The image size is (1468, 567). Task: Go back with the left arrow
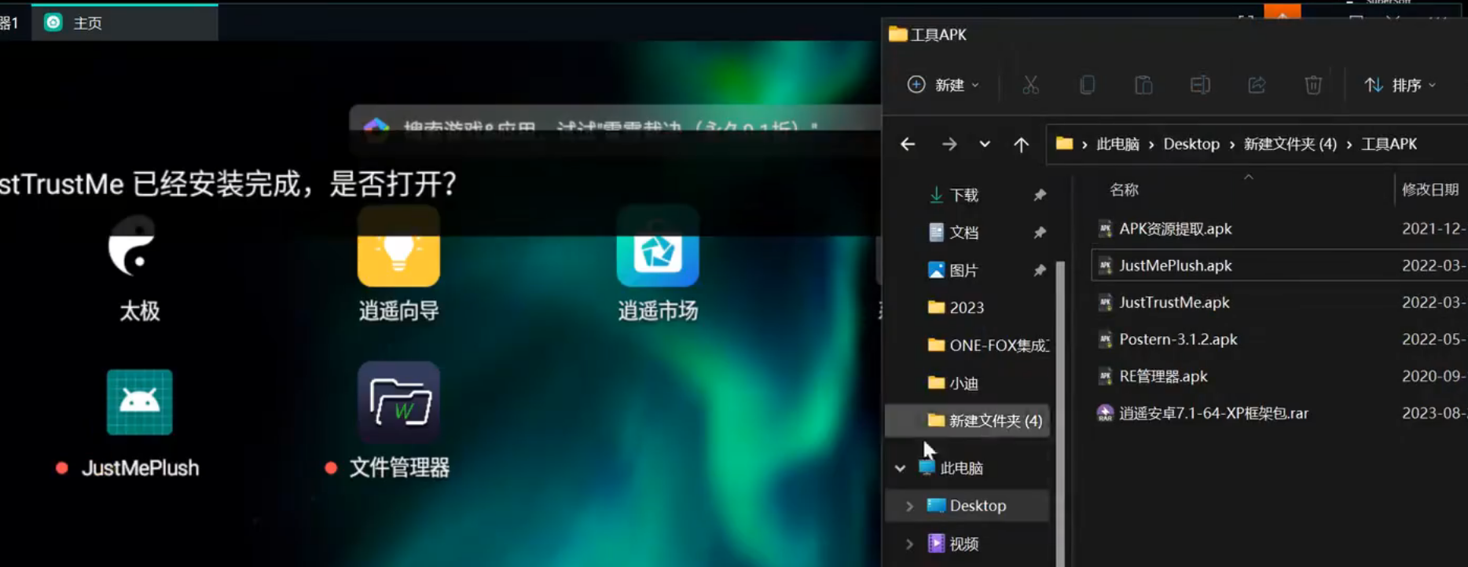pyautogui.click(x=908, y=144)
